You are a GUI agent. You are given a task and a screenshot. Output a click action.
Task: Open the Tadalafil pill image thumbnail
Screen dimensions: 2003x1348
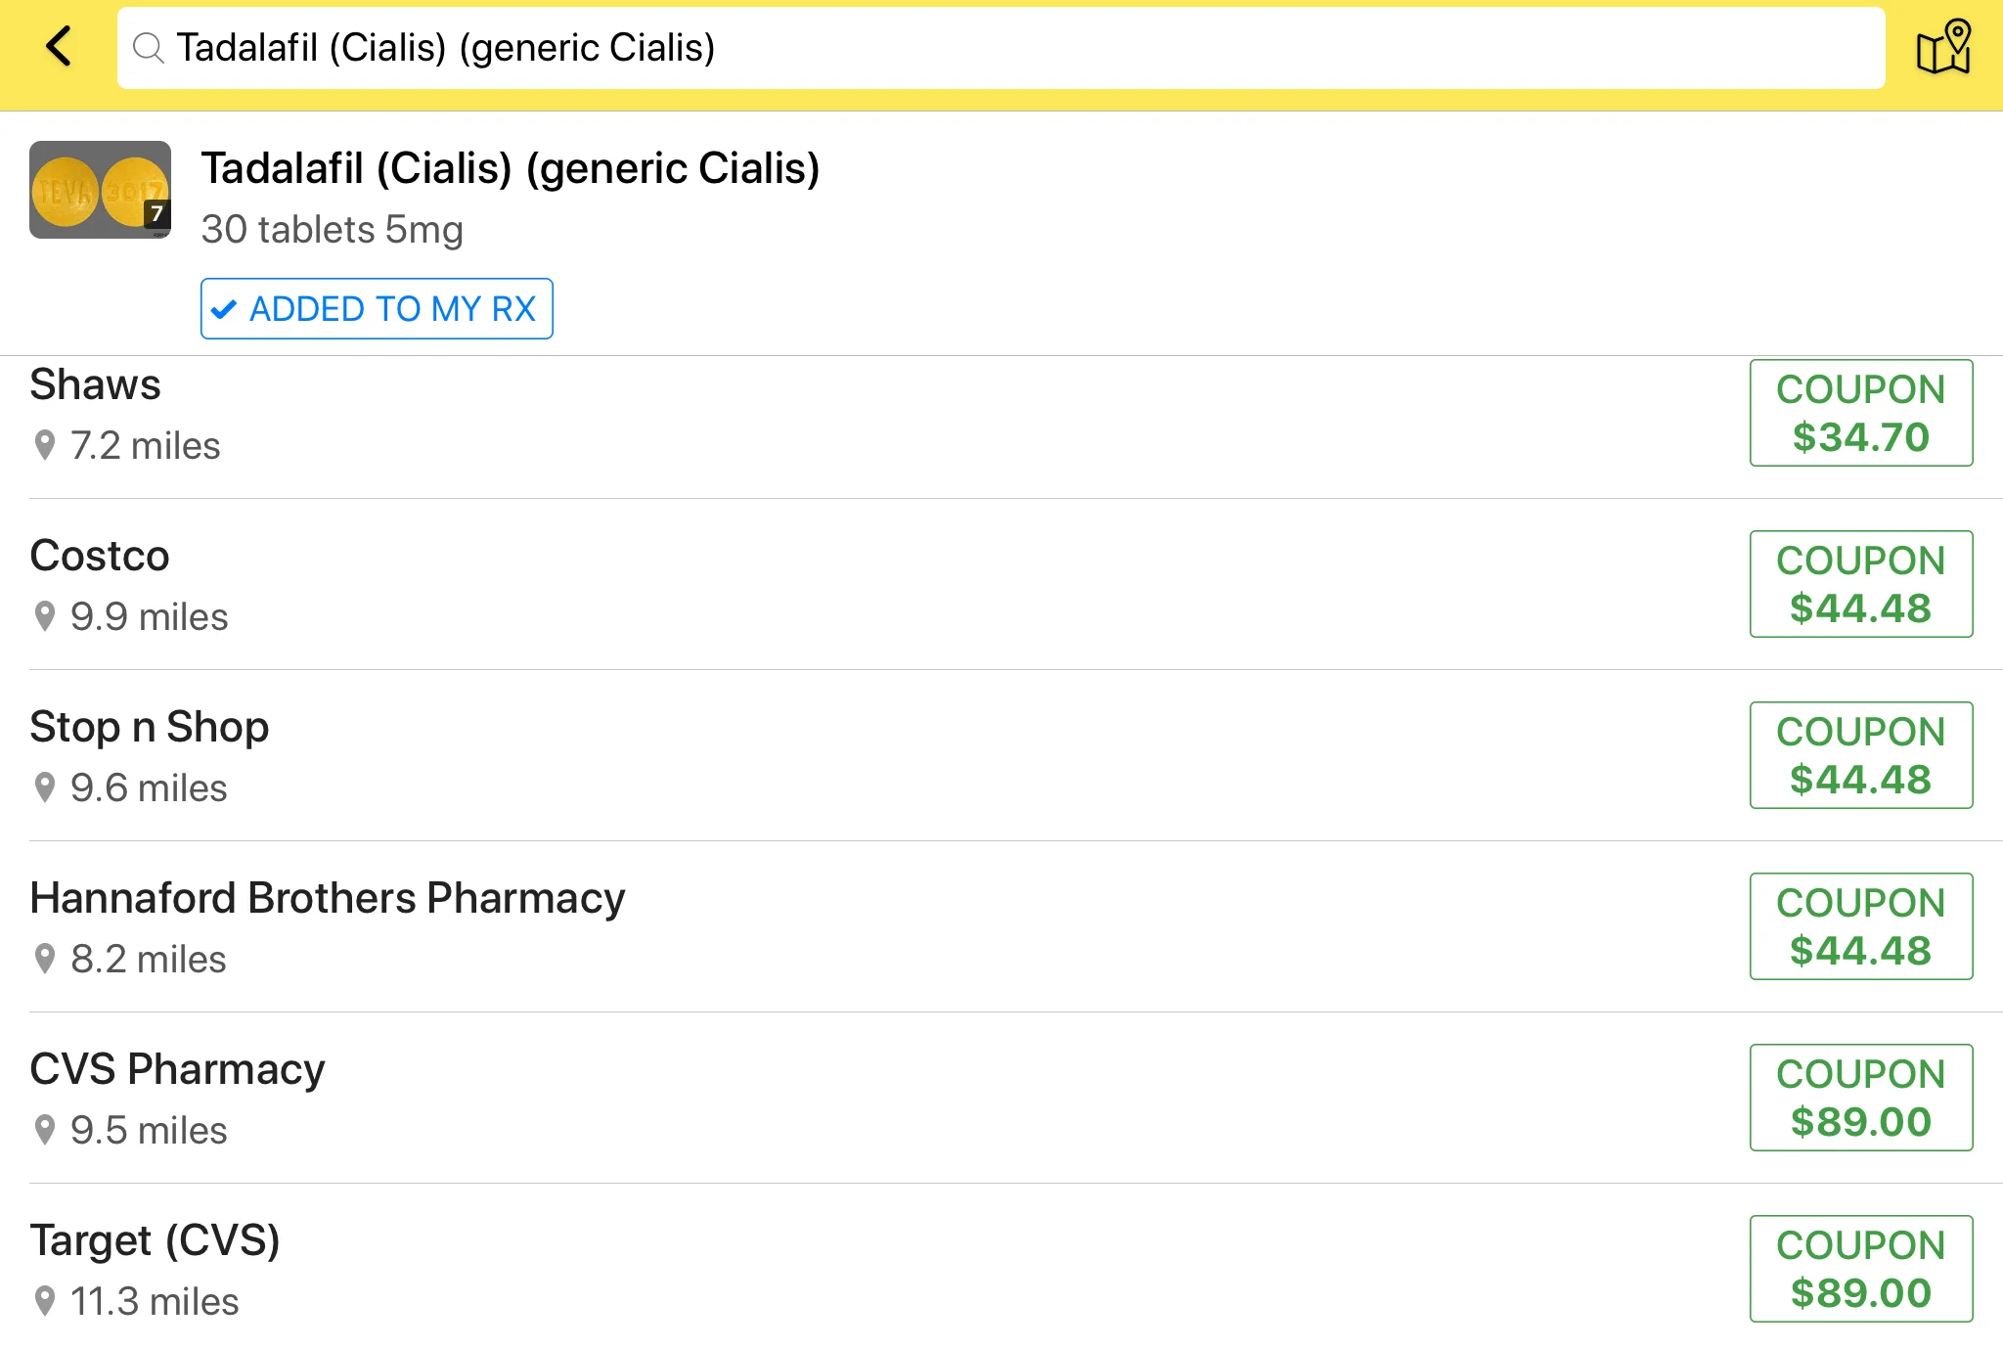point(100,190)
